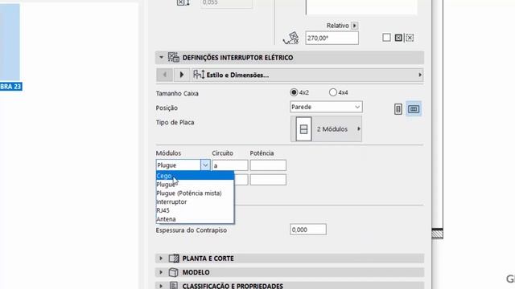Select Plugue (Potência mista) option
This screenshot has width=515, height=289.
point(195,193)
